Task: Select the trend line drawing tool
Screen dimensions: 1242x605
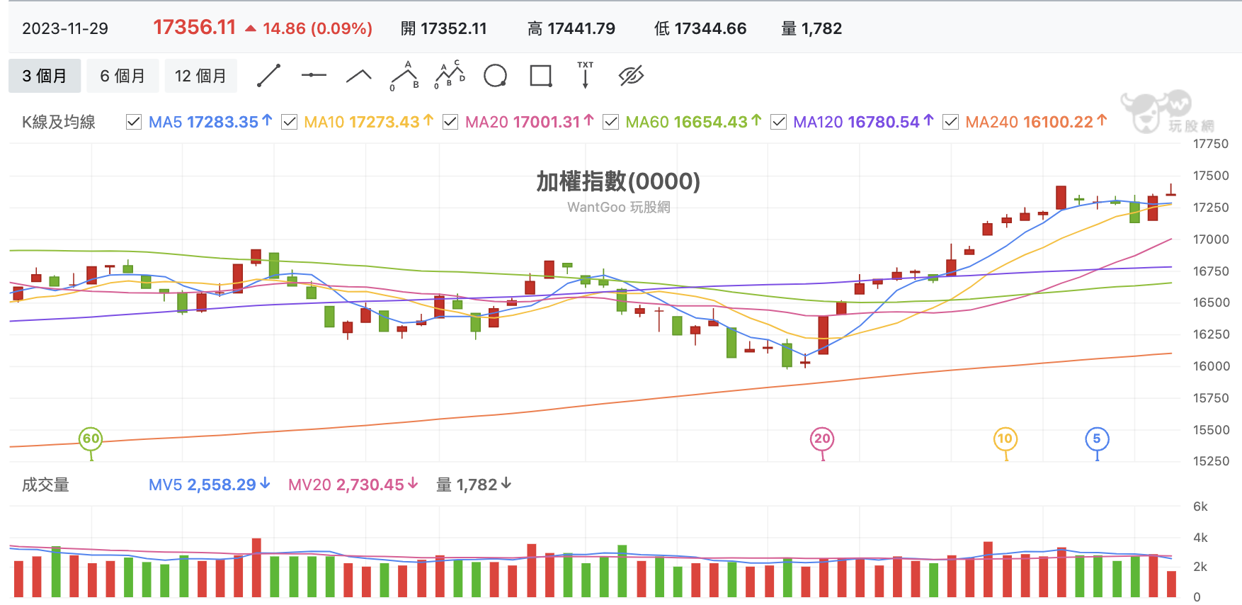Action: (x=268, y=76)
